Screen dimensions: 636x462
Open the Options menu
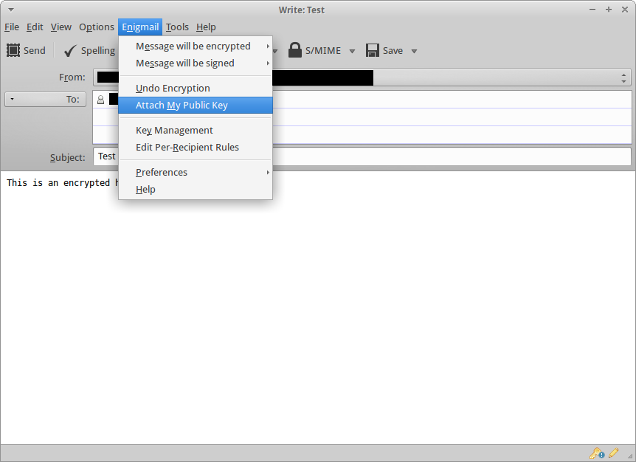tap(97, 27)
